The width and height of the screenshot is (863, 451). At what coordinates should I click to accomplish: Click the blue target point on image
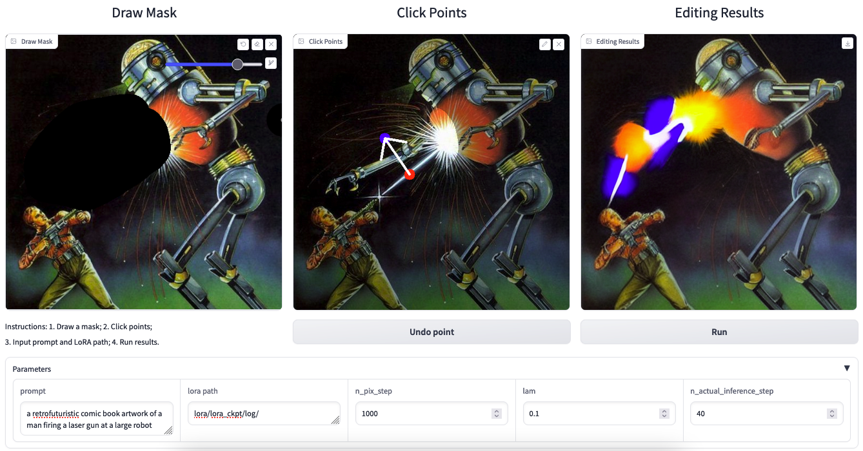click(x=385, y=138)
